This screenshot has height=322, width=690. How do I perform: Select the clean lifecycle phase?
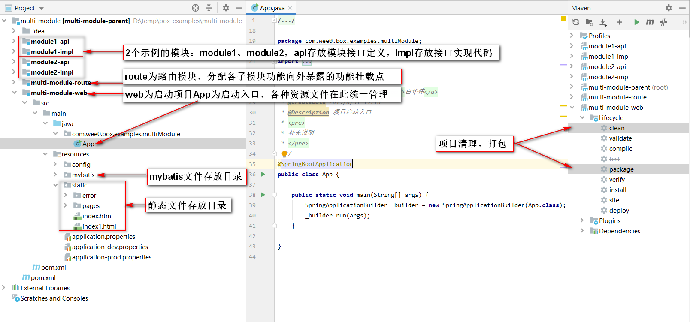point(617,128)
